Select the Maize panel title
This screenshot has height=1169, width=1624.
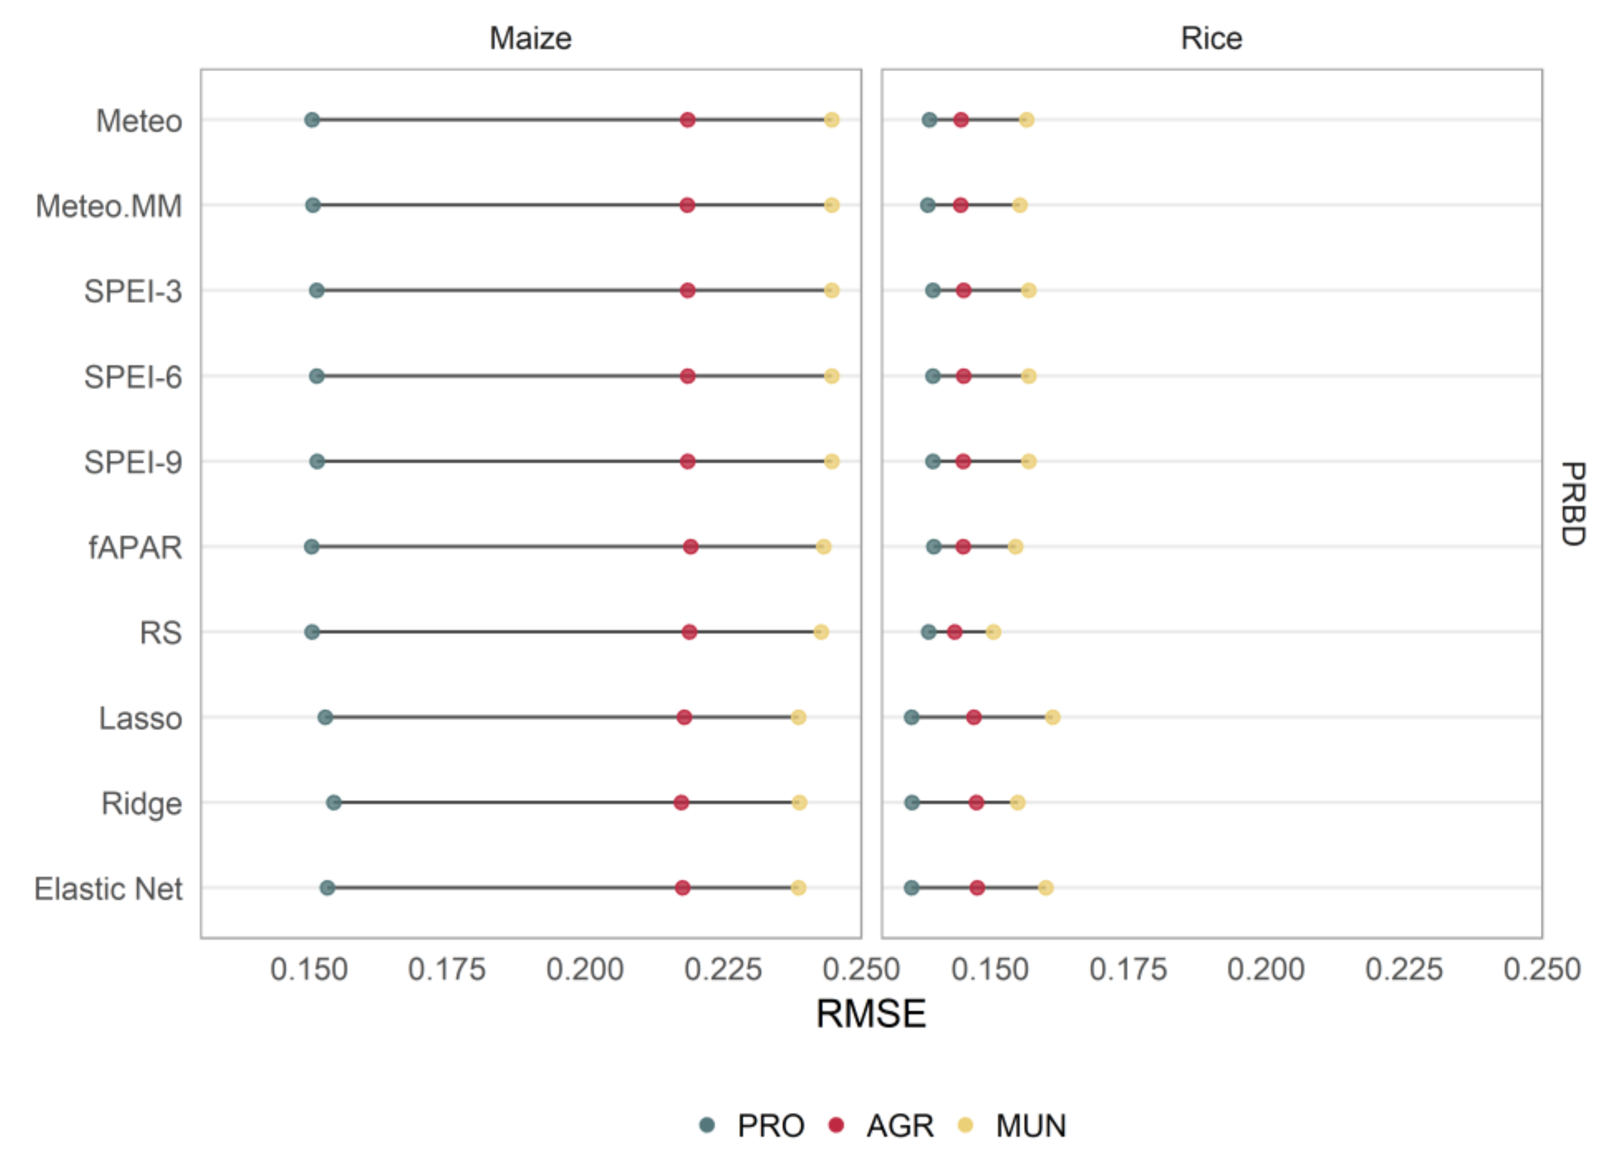click(531, 39)
